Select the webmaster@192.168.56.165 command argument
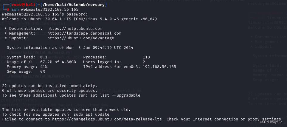The width and height of the screenshot is (287, 127). coord(49,10)
